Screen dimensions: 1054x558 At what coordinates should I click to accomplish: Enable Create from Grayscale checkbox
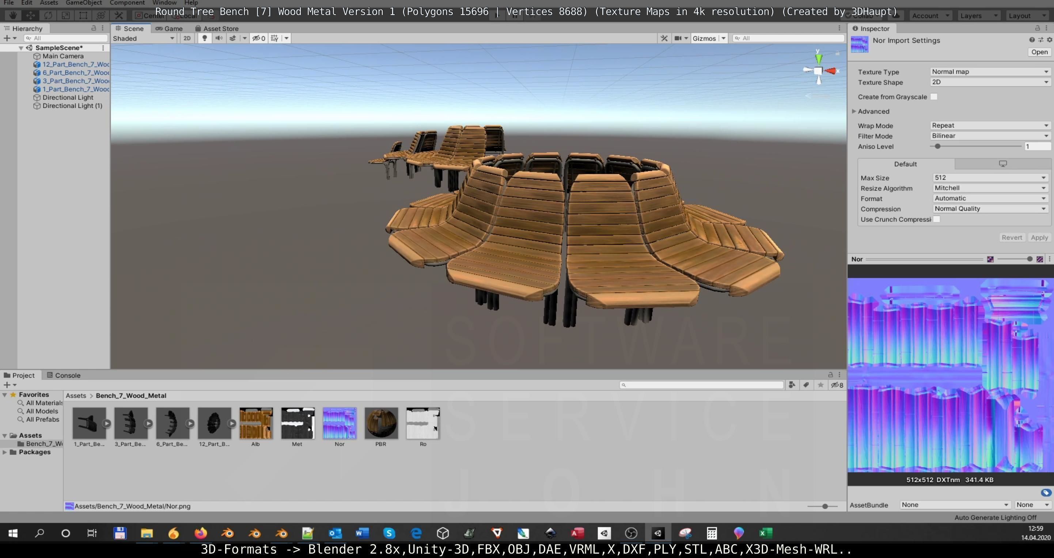pyautogui.click(x=934, y=97)
